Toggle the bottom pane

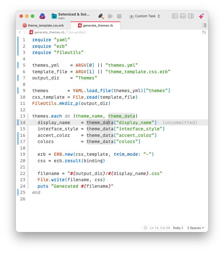click(x=183, y=16)
